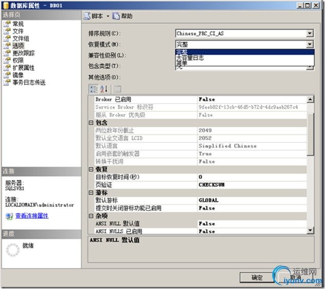Open the 查看连接属性 link
The height and width of the screenshot is (289, 325).
coord(32,216)
